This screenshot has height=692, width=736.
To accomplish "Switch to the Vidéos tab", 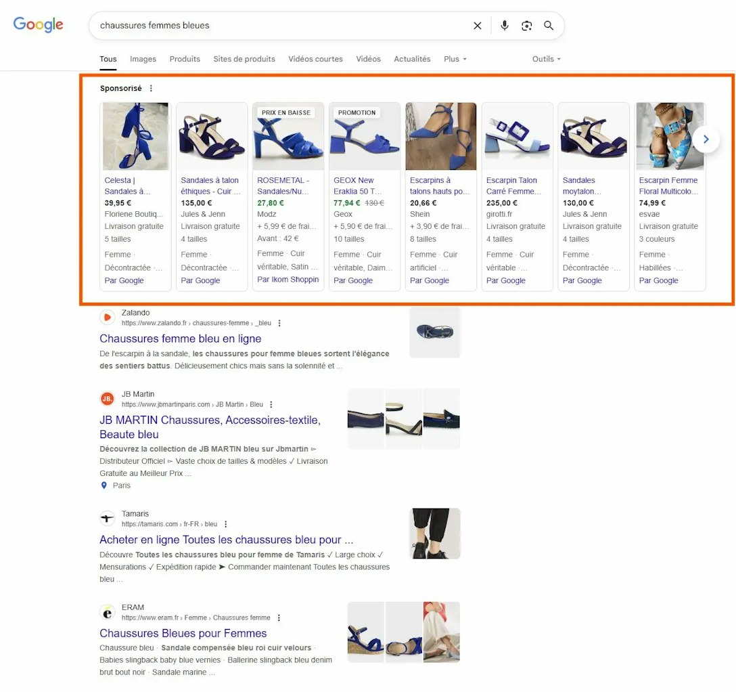I will click(x=369, y=59).
